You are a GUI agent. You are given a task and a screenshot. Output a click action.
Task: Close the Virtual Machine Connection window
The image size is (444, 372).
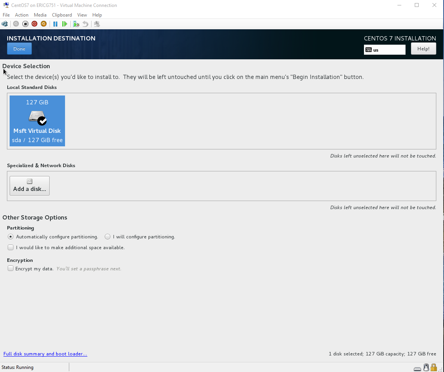pos(434,5)
